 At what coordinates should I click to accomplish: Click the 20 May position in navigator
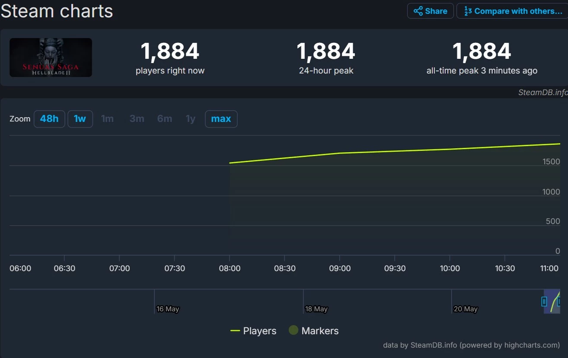[465, 309]
